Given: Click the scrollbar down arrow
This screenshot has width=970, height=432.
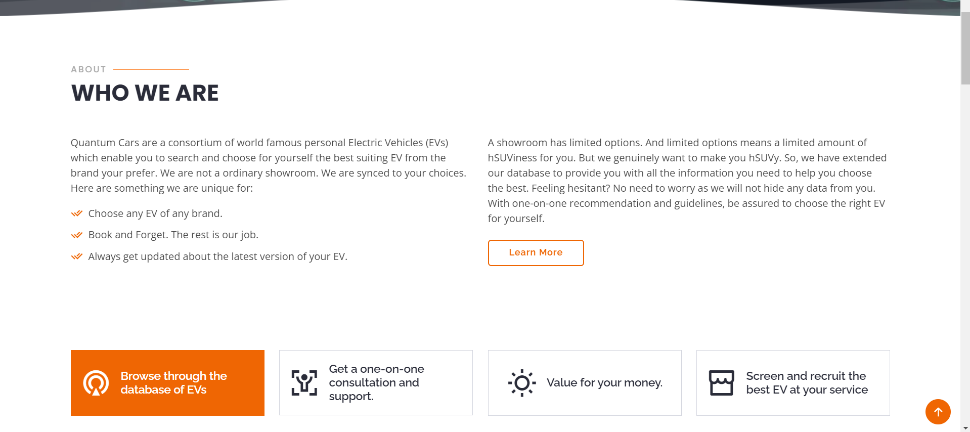Looking at the screenshot, I should [x=965, y=427].
